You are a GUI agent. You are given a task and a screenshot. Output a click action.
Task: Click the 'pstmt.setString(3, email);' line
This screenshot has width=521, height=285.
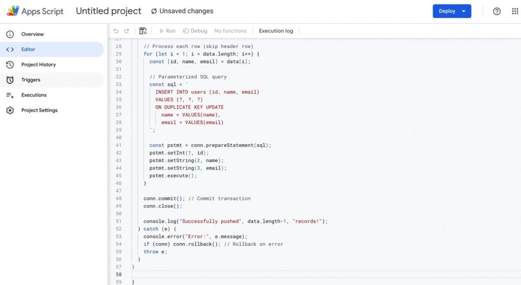coord(188,168)
